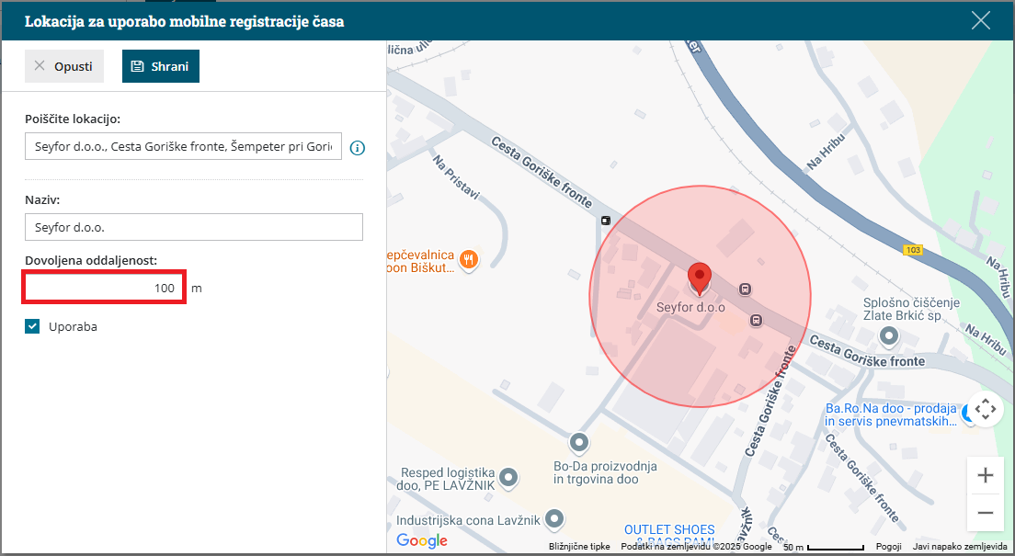The height and width of the screenshot is (556, 1015).
Task: Zoom out the map with minus button
Action: tap(986, 513)
